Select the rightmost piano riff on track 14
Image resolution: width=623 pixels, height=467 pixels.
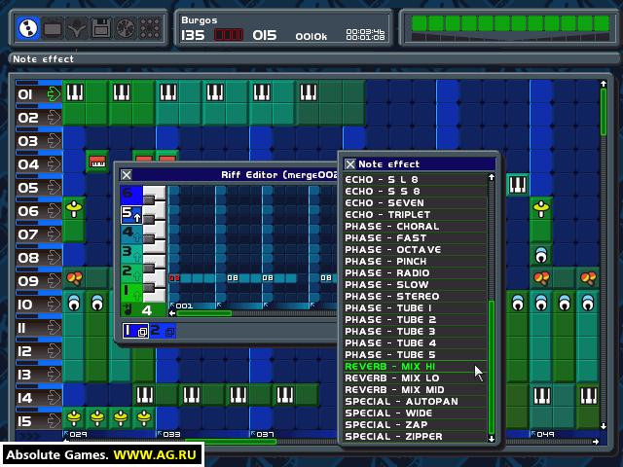pyautogui.click(x=588, y=396)
